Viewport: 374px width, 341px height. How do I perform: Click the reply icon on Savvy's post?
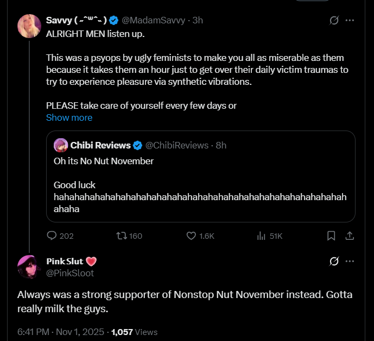coord(52,235)
